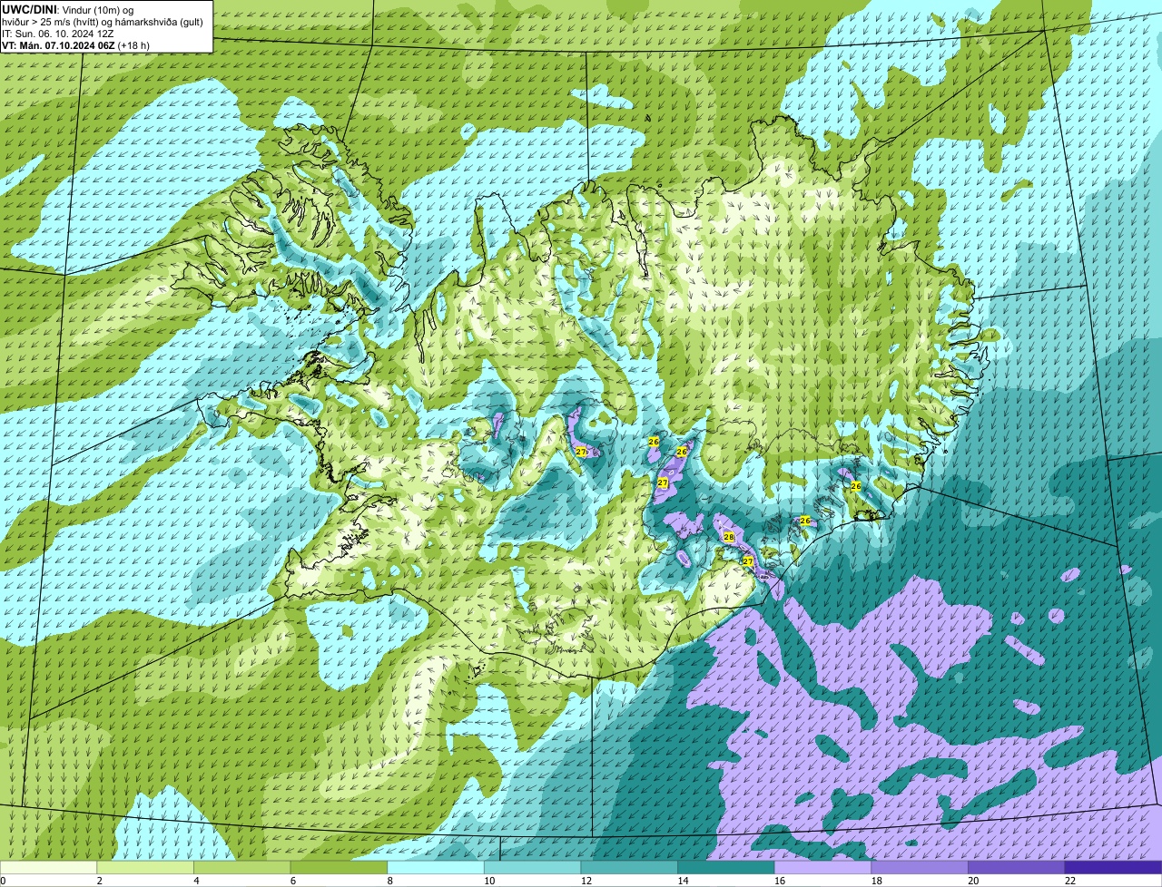Click the legend value '14'

coord(683,881)
